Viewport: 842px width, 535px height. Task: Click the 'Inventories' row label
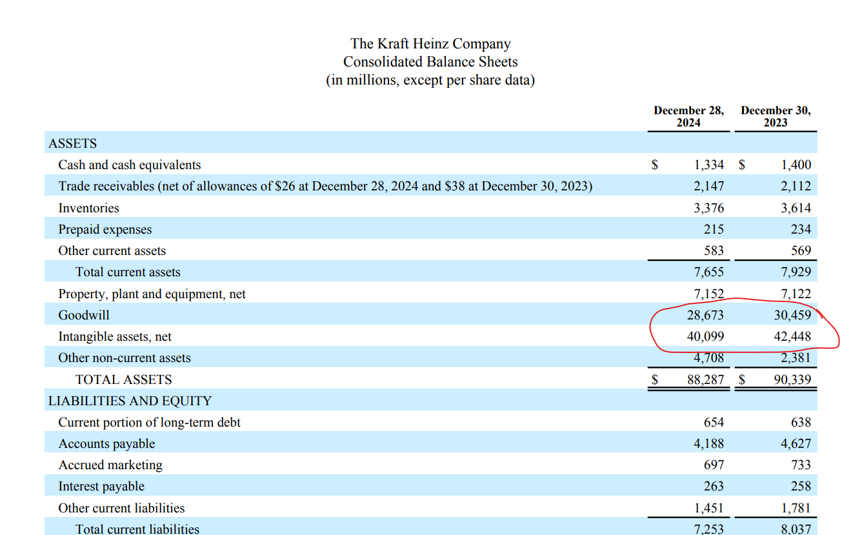pos(88,208)
